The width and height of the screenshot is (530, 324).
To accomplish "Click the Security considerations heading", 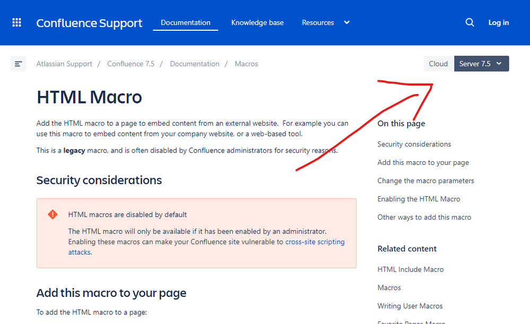I will (x=99, y=180).
